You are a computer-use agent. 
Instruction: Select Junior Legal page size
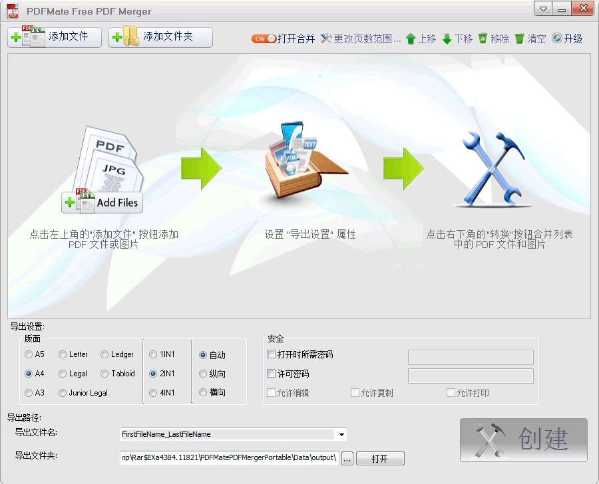(63, 393)
